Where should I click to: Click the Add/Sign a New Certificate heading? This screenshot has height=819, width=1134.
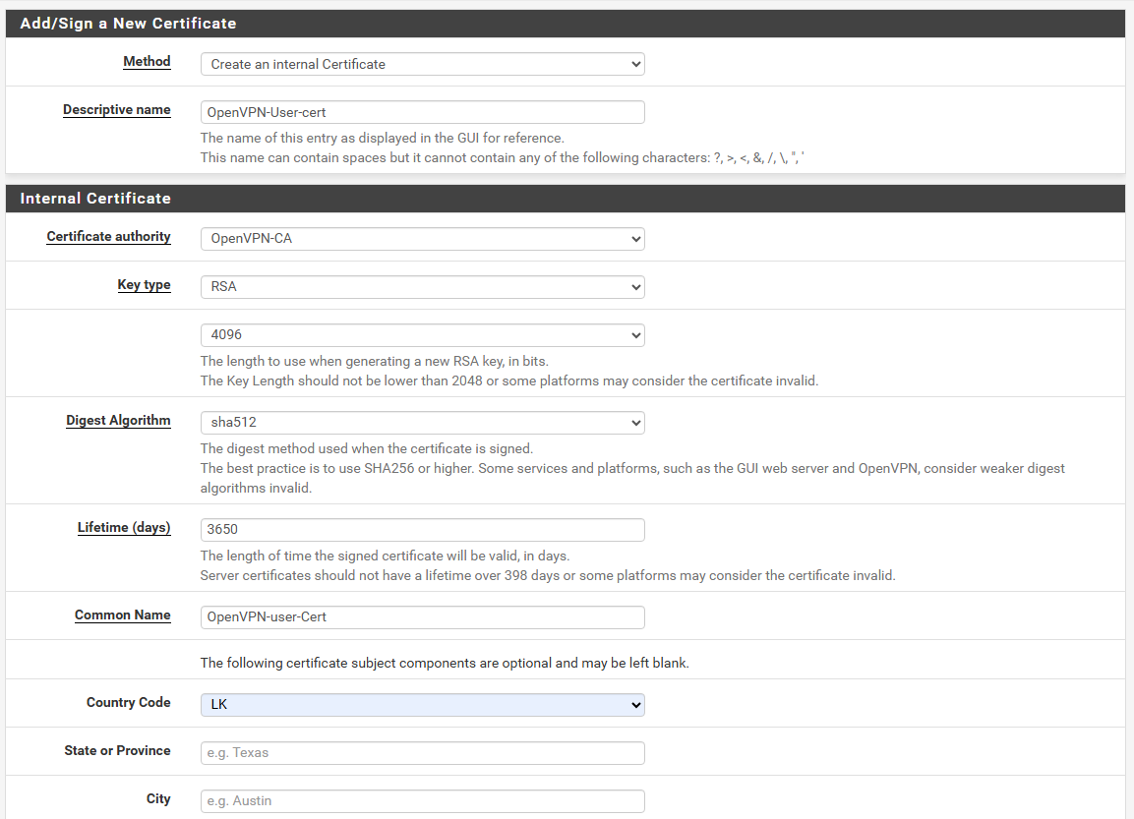point(128,24)
